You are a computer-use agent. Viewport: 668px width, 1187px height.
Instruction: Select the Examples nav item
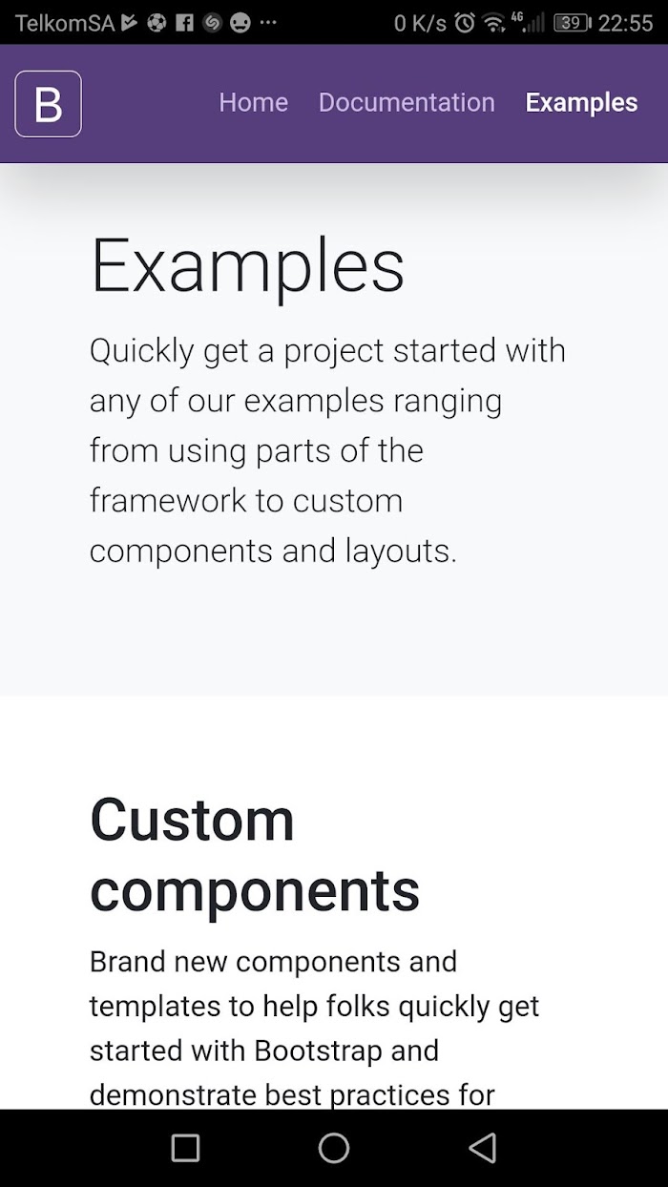(x=581, y=103)
